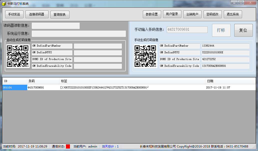
Task: Click the 用户登录 login button
Action: [172, 14]
